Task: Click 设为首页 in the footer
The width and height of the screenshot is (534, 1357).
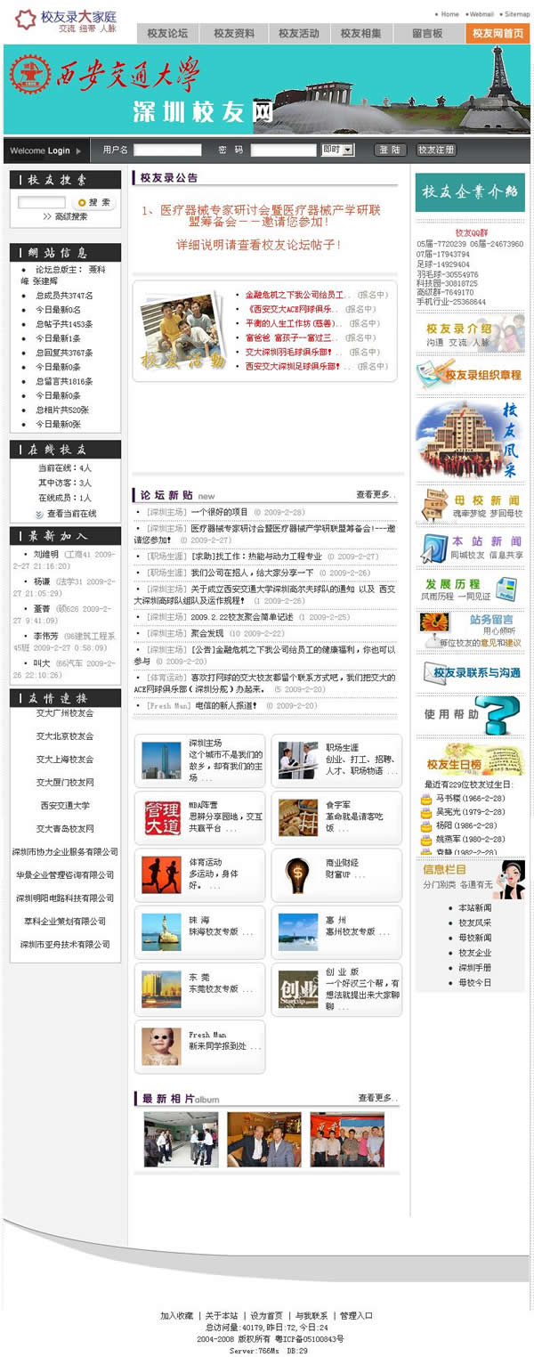Action: [x=266, y=1315]
